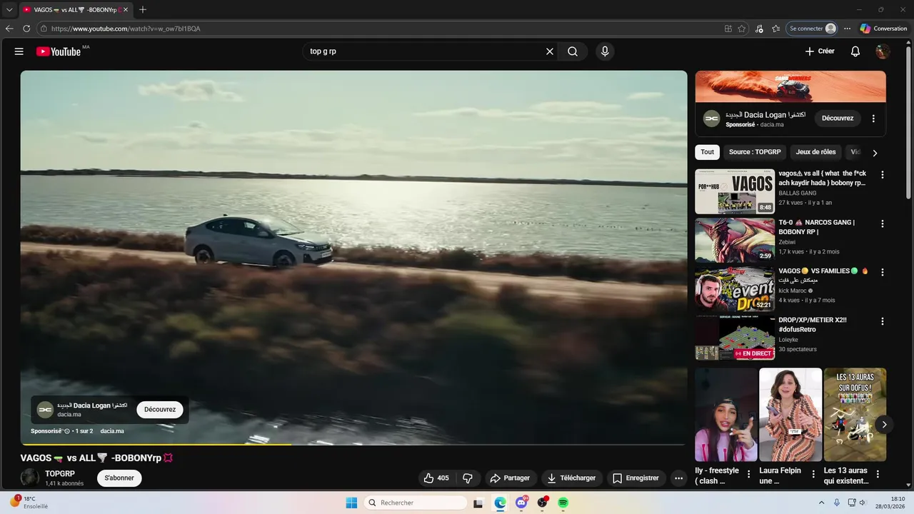Open TOPGRP channel name link
Viewport: 914px width, 514px height.
coord(60,474)
